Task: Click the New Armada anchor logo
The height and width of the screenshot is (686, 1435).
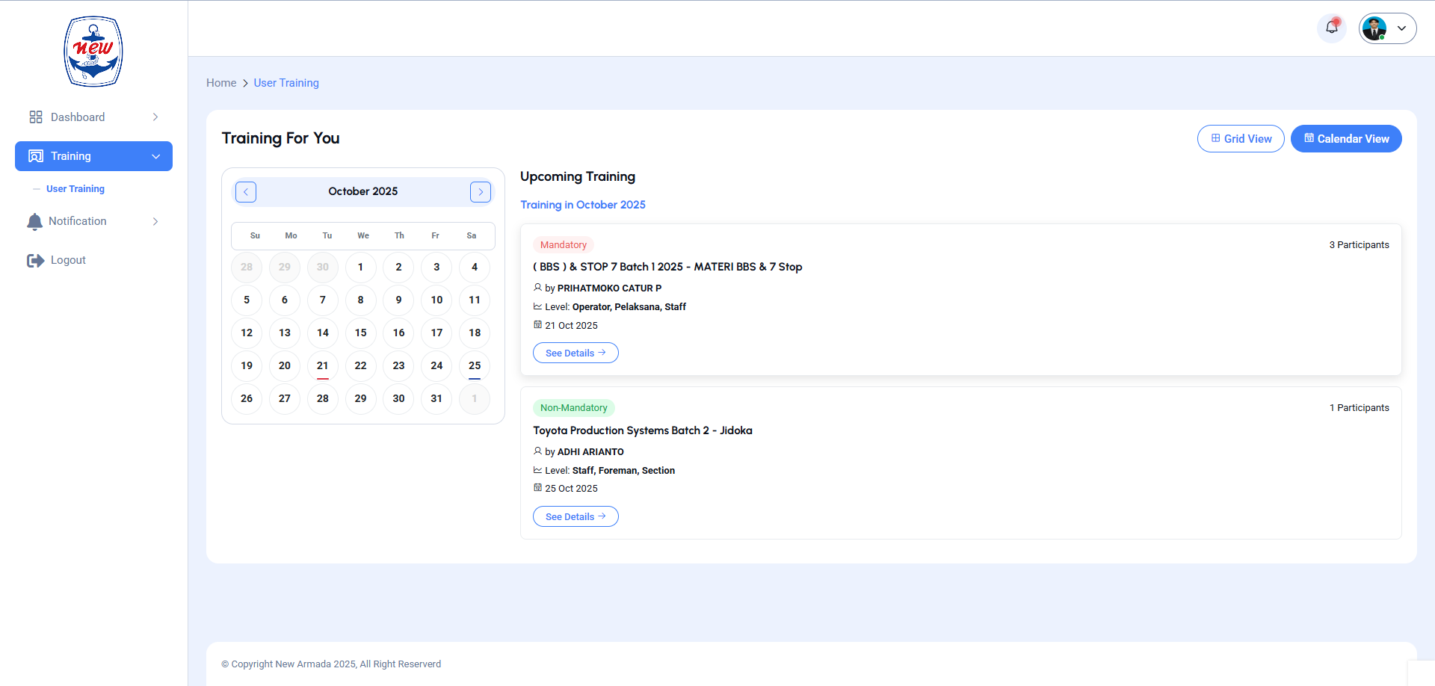Action: point(93,52)
